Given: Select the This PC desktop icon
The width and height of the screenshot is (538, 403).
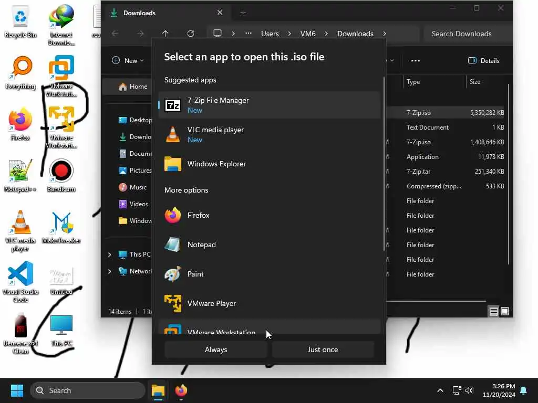Looking at the screenshot, I should [x=61, y=331].
